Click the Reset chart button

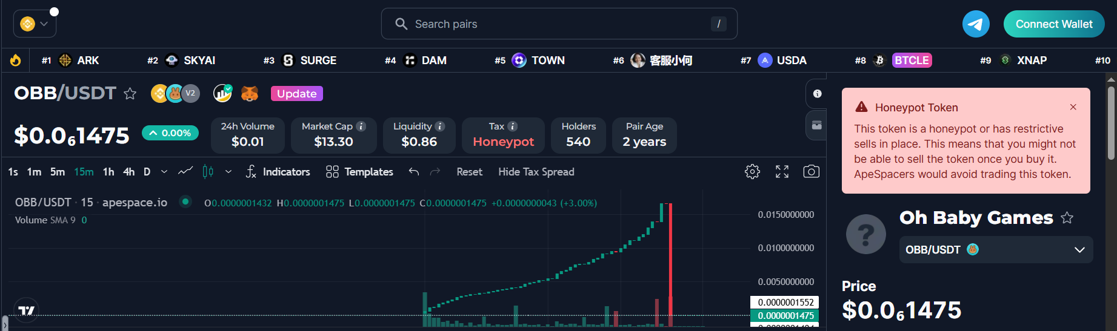tap(470, 172)
